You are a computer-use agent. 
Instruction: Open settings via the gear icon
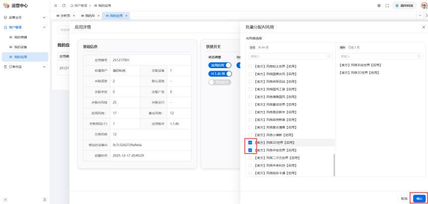tap(379, 5)
